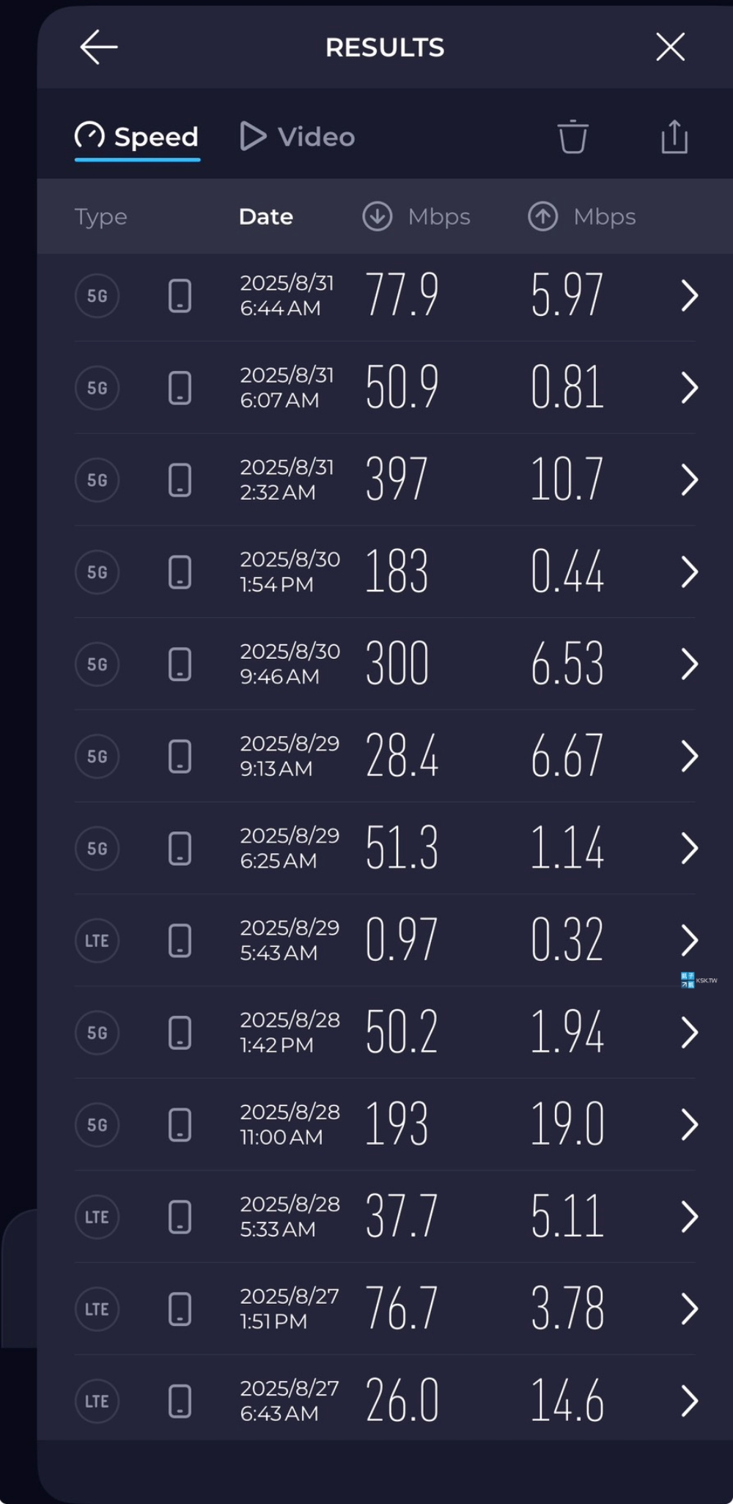The width and height of the screenshot is (733, 1504).
Task: Tap the back arrow icon
Action: coord(98,48)
